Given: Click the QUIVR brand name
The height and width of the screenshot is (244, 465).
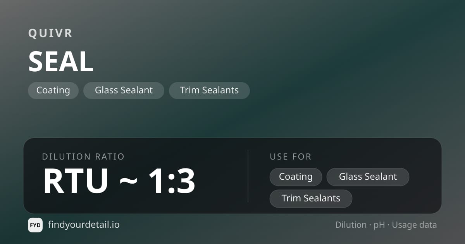Looking at the screenshot, I should (x=50, y=33).
